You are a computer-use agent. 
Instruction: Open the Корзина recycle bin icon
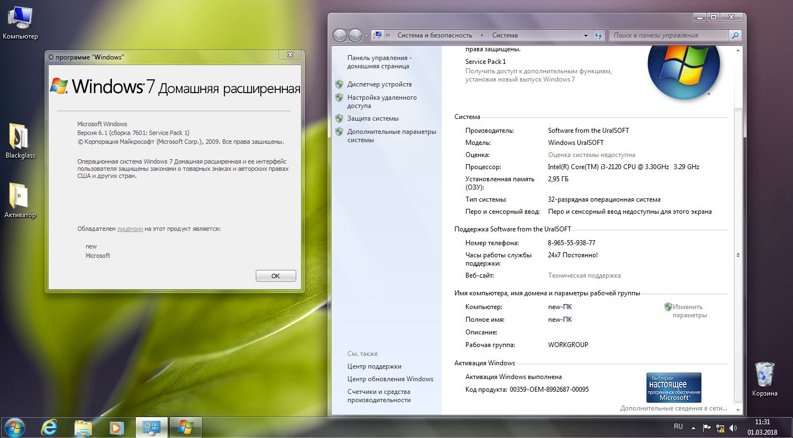pos(764,378)
